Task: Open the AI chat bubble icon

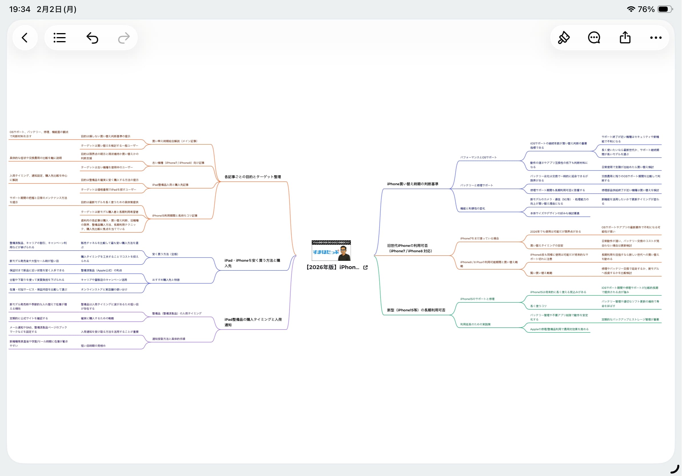Action: [x=594, y=38]
